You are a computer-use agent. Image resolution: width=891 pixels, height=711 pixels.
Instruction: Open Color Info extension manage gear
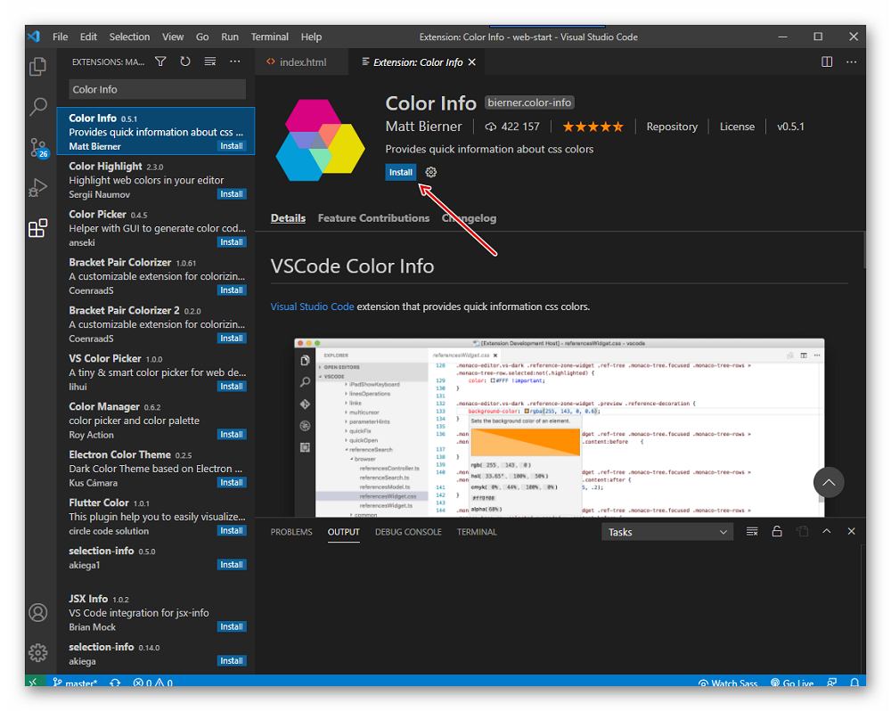(430, 172)
